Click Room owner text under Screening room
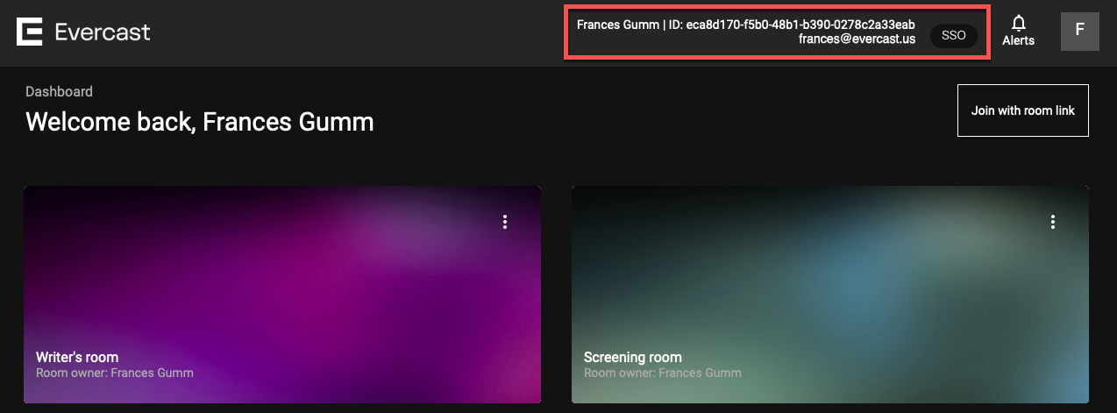 [x=663, y=373]
